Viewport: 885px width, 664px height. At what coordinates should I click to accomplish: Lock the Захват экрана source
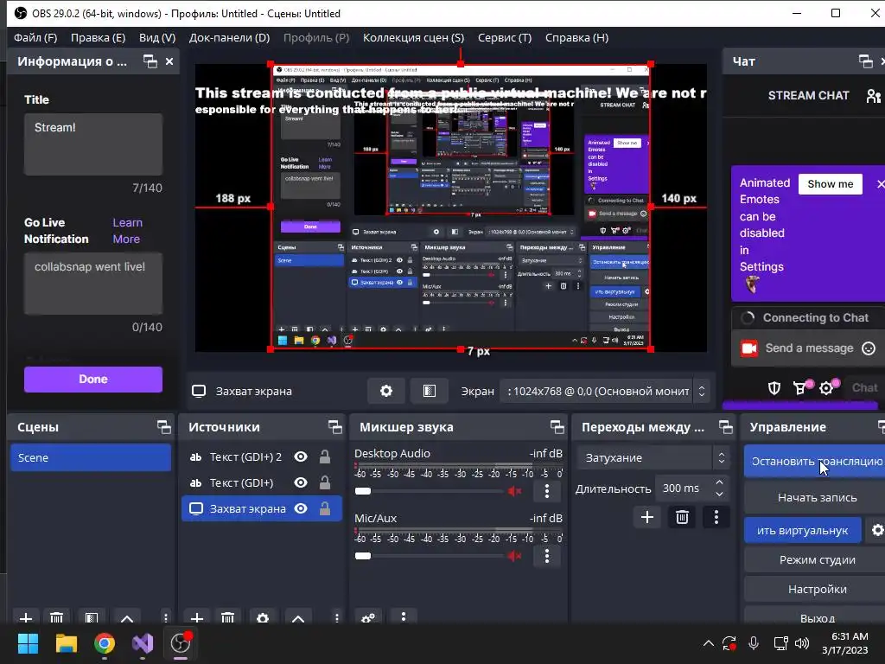click(x=325, y=508)
